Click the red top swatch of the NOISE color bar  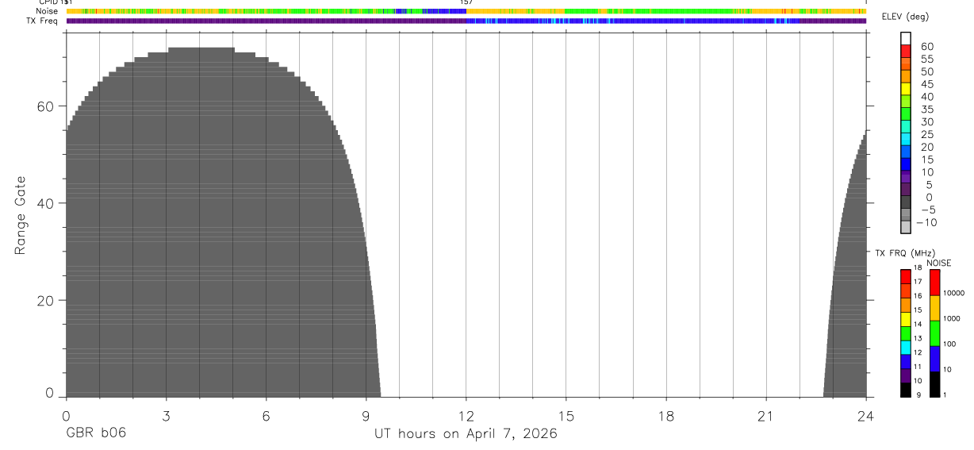point(934,283)
